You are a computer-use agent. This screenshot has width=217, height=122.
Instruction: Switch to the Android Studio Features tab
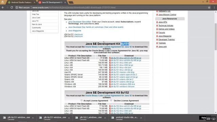click(x=21, y=2)
